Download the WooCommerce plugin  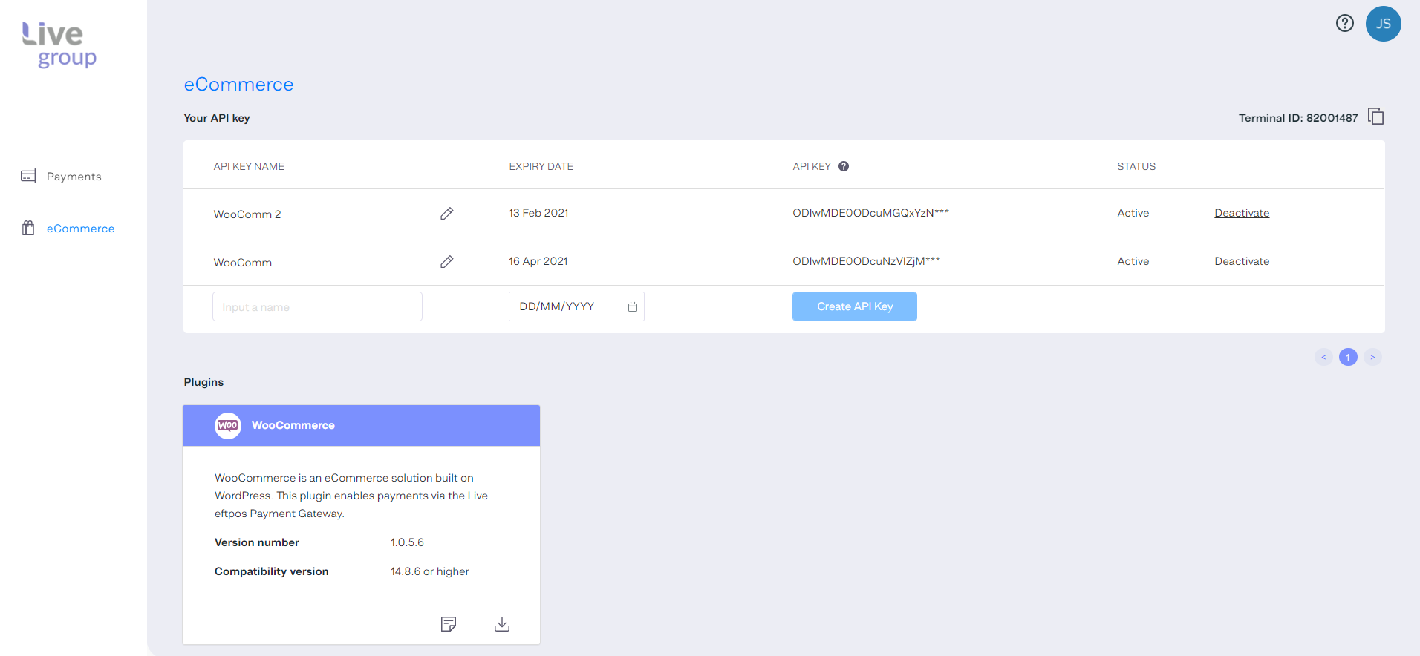pos(502,624)
